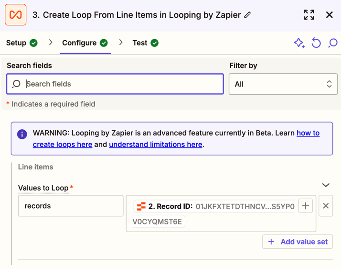Collapse the Values to Loop section chevron

tap(326, 185)
